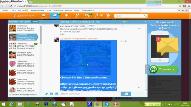Click the music play button beside Музыка
Viewport: 191px width, 107px height.
(x=101, y=15)
